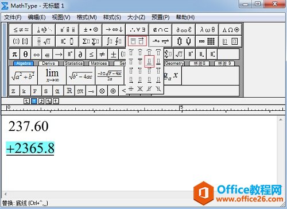Open the uppercase Greek letters palette (Λ Ω)
287x209 pixels.
(x=231, y=29)
